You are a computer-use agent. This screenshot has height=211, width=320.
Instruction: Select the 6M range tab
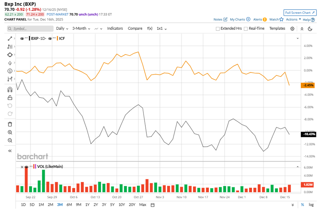click(x=69, y=205)
